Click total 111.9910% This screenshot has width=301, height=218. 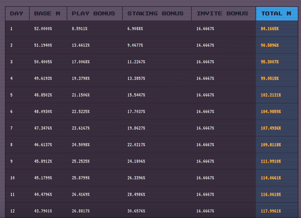click(x=271, y=161)
